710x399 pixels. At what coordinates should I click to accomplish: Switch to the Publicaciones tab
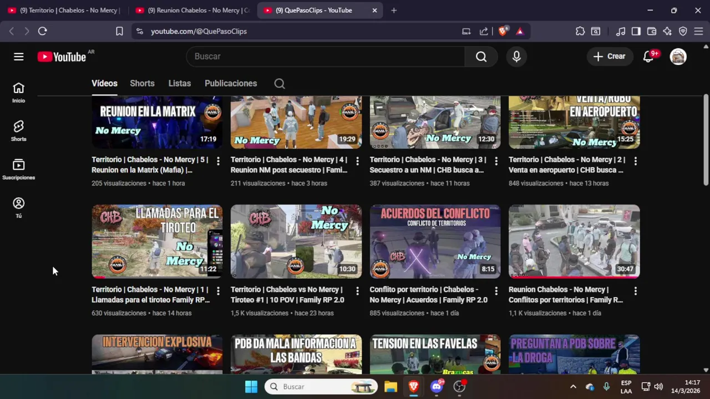231,84
